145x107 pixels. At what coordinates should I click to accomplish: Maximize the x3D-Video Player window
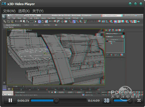coord(135,4)
